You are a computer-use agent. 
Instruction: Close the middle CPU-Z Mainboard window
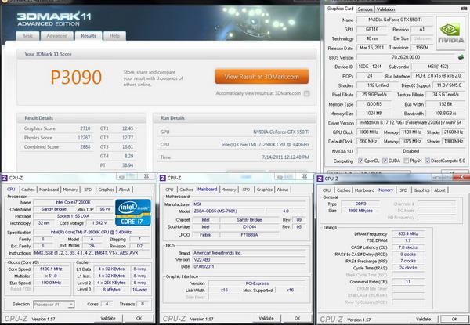(305, 176)
